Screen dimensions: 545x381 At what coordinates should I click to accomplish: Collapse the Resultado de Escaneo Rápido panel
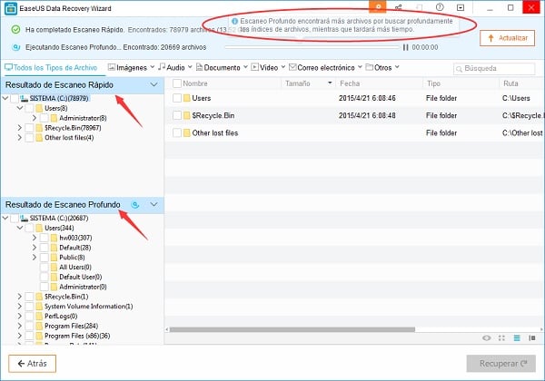(x=154, y=84)
